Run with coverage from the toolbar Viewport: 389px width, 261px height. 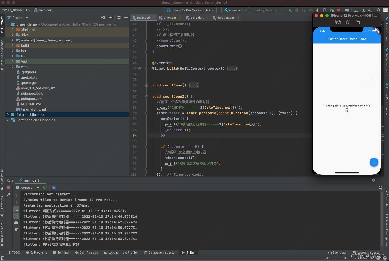(304, 10)
